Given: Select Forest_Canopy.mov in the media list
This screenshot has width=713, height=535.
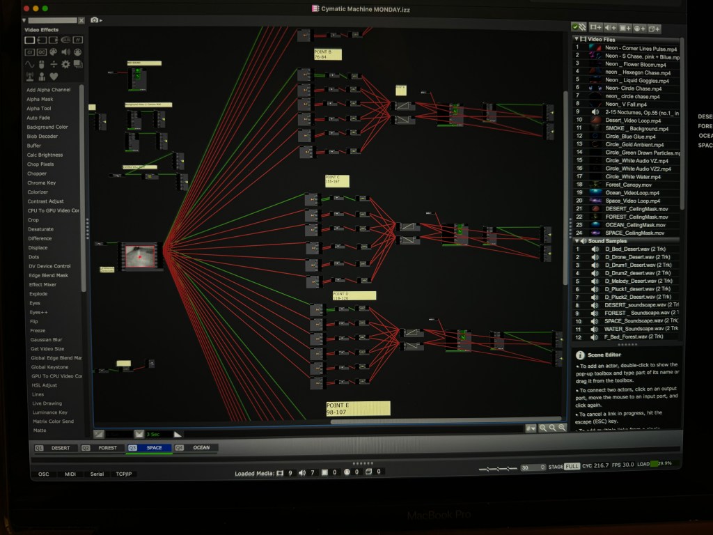Looking at the screenshot, I should (x=627, y=184).
